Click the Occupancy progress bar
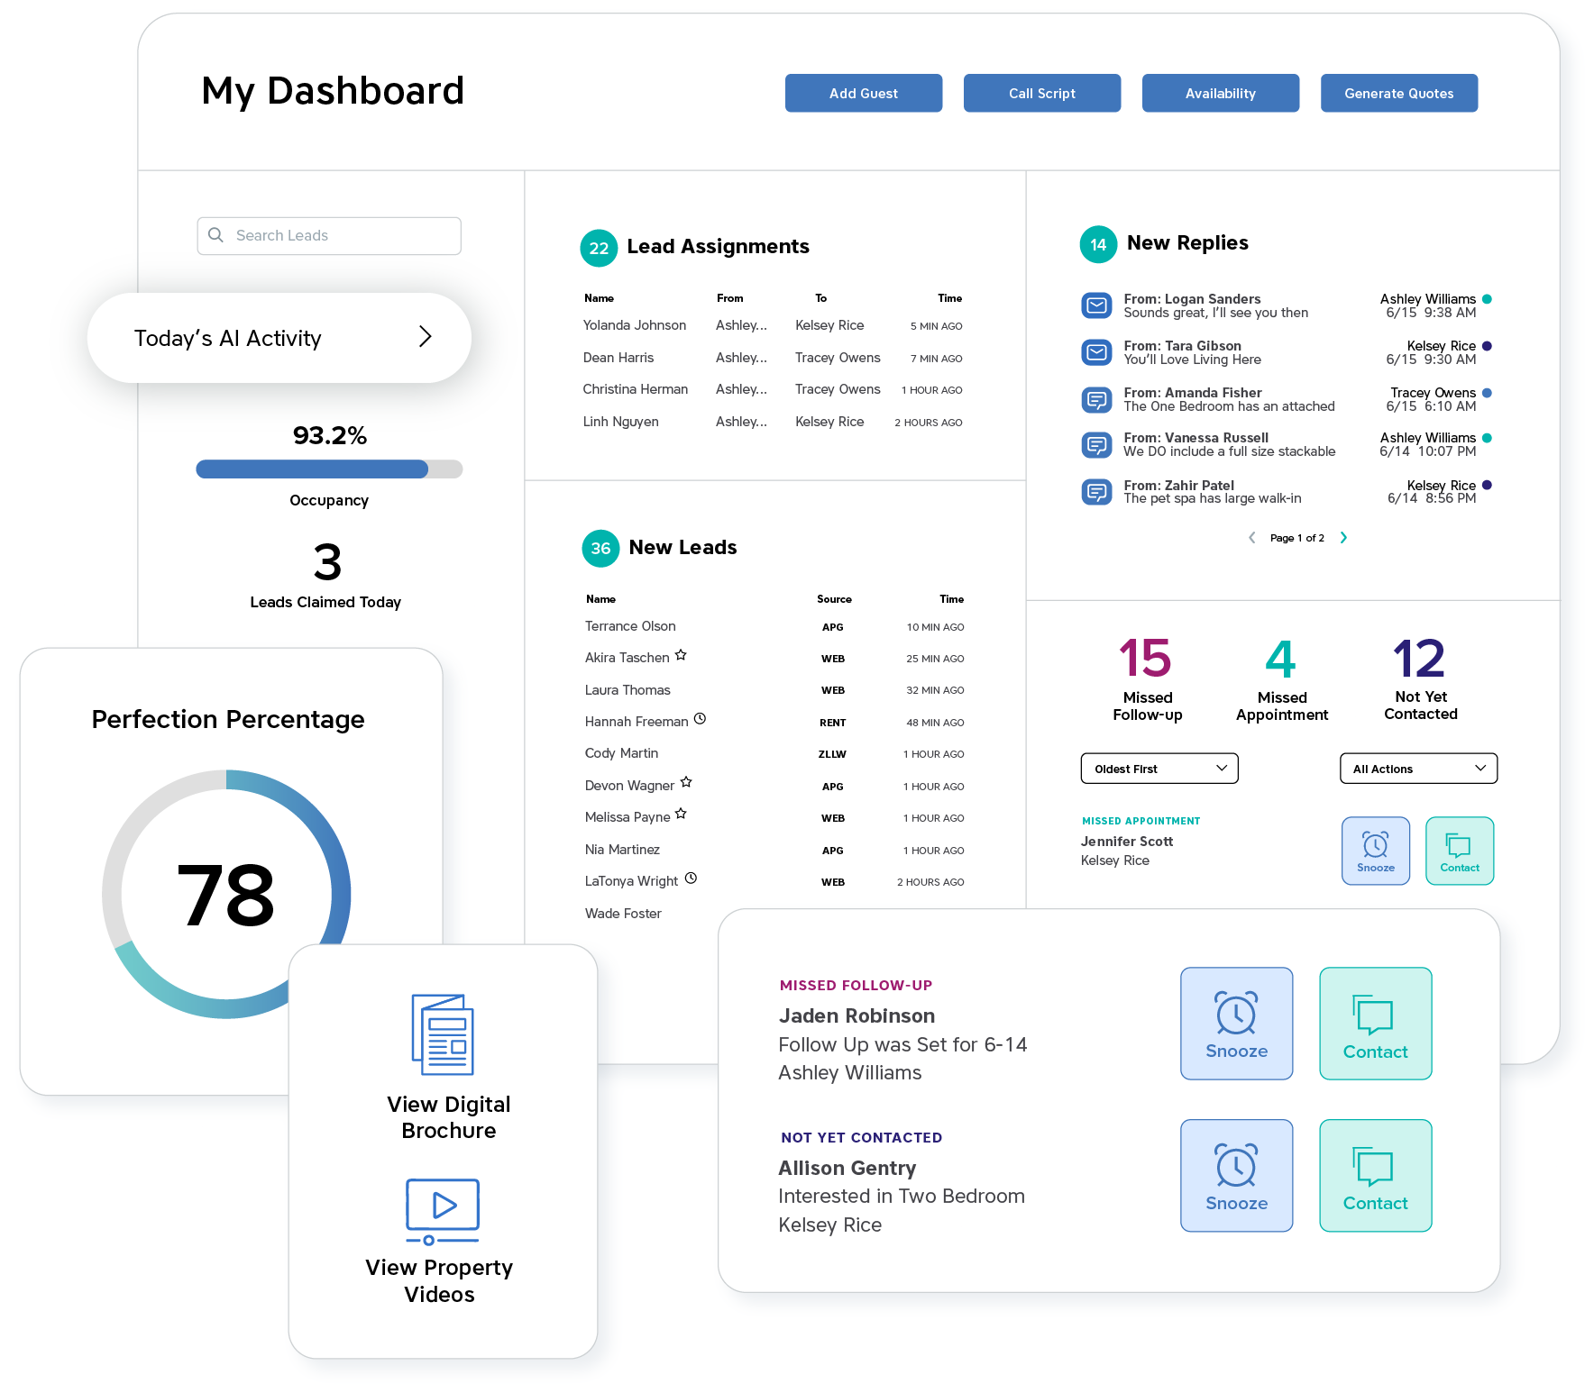 tap(329, 469)
